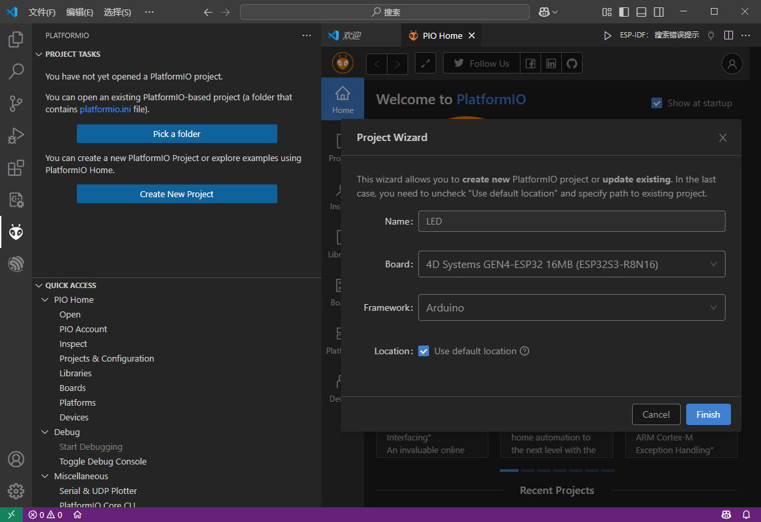The height and width of the screenshot is (522, 761).
Task: Open the PLATFORMIO panel more actions menu
Action: coord(307,35)
